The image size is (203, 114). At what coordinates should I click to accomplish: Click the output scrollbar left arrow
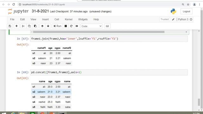32,32
